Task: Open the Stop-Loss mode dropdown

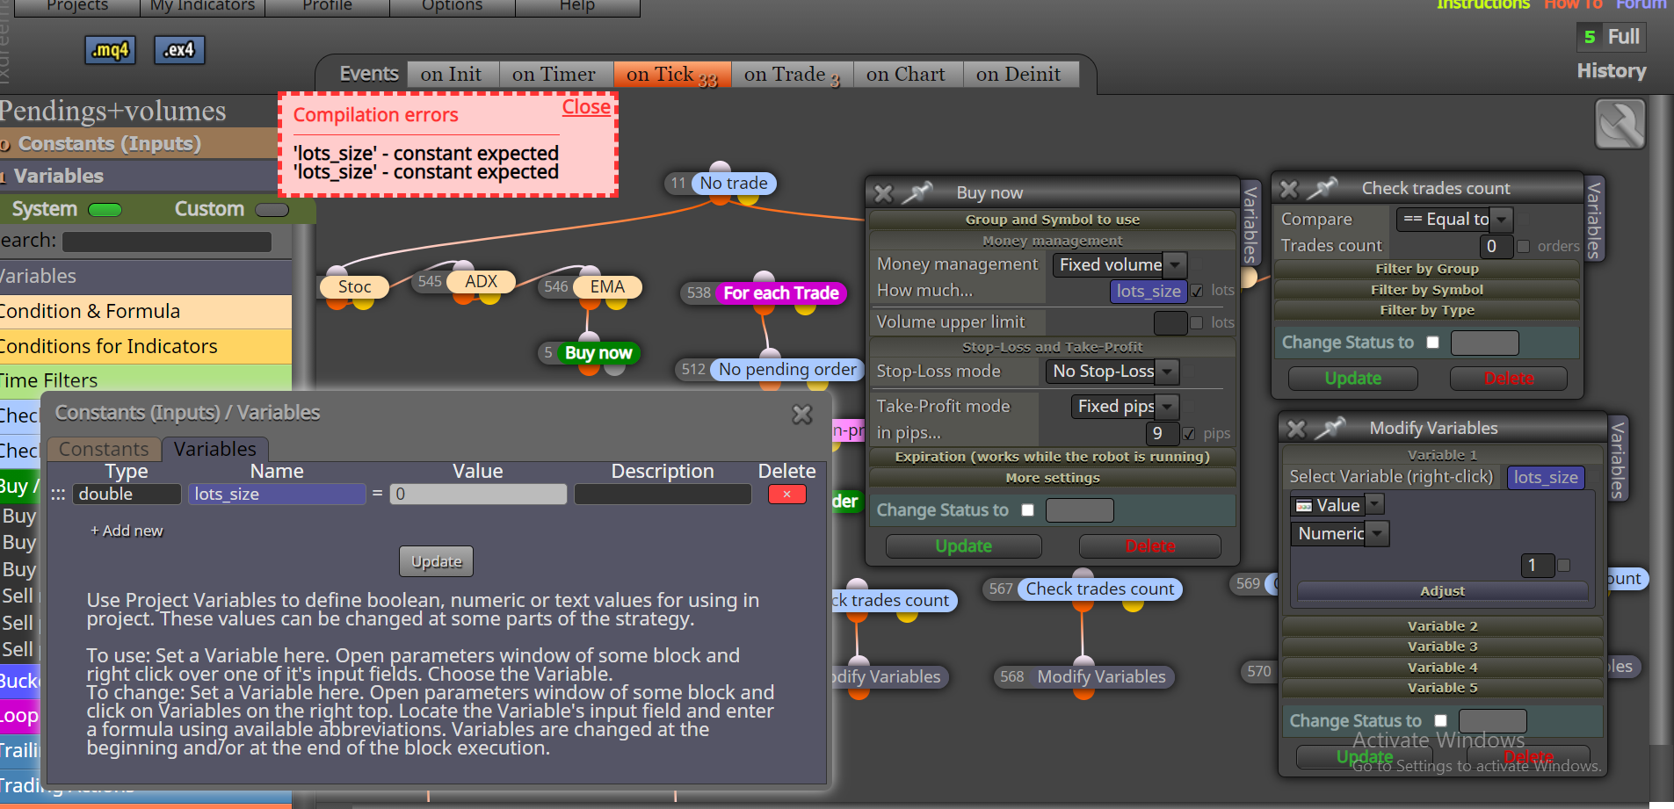Action: tap(1112, 372)
